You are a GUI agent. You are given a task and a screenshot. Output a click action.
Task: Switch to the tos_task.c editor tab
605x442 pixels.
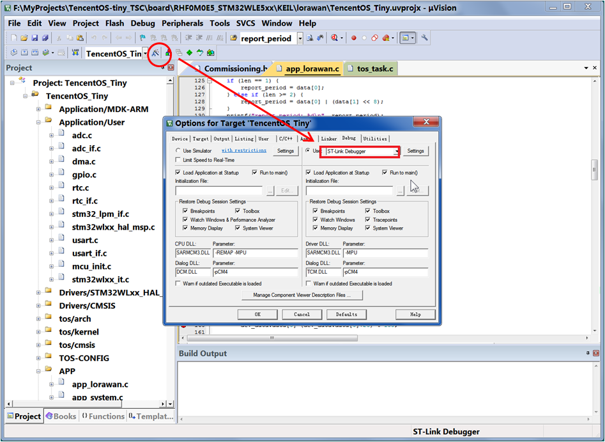tap(371, 69)
